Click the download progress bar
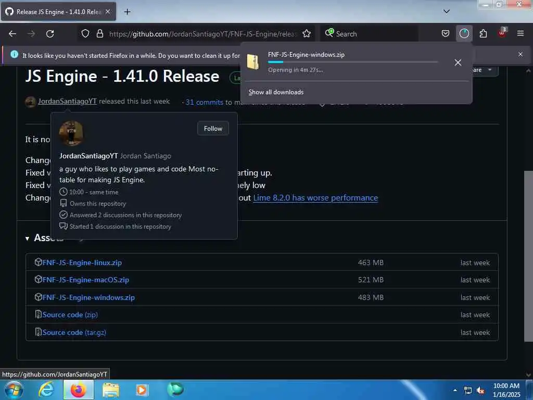 pyautogui.click(x=352, y=62)
